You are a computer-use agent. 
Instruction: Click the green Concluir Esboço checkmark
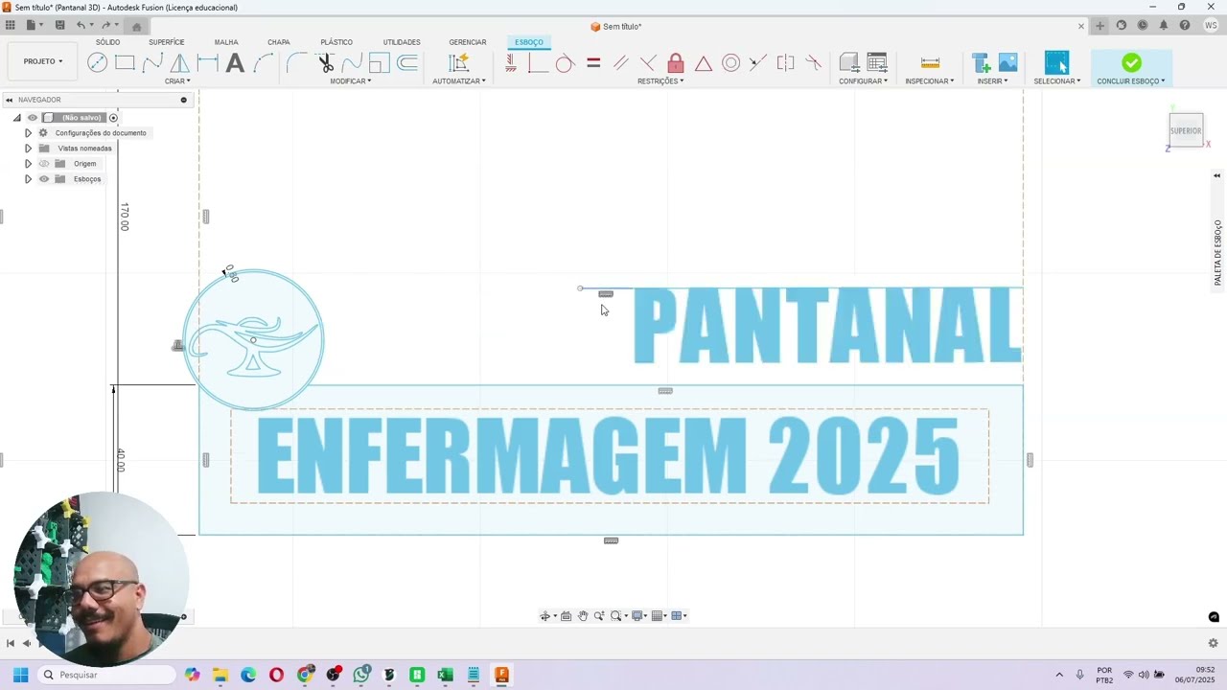click(x=1132, y=63)
